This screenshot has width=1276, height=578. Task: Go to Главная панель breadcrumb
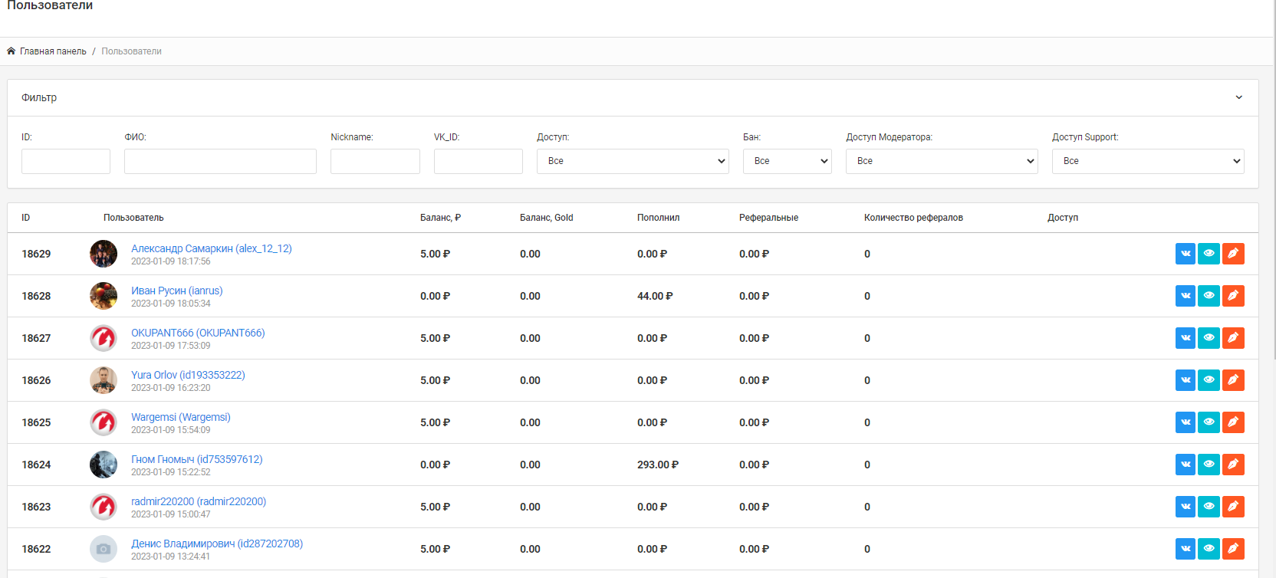pos(53,51)
